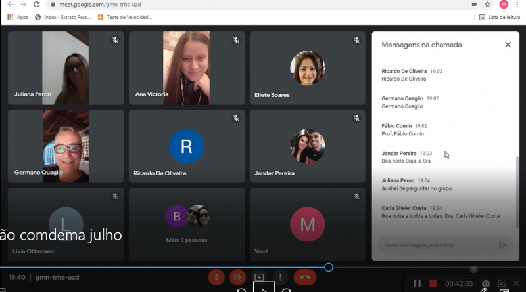Turn on the camera button

(x=237, y=277)
